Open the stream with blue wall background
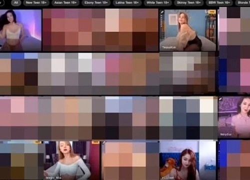 pos(188,30)
